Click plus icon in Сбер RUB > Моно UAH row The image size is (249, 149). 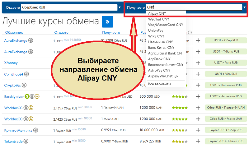click(x=198, y=119)
